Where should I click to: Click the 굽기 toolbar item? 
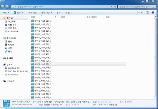(x=59, y=12)
